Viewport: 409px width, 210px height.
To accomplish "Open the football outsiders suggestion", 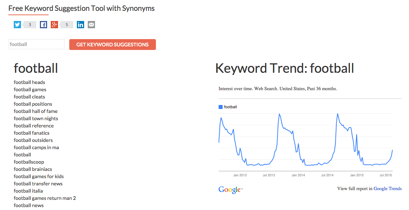I will (33, 140).
